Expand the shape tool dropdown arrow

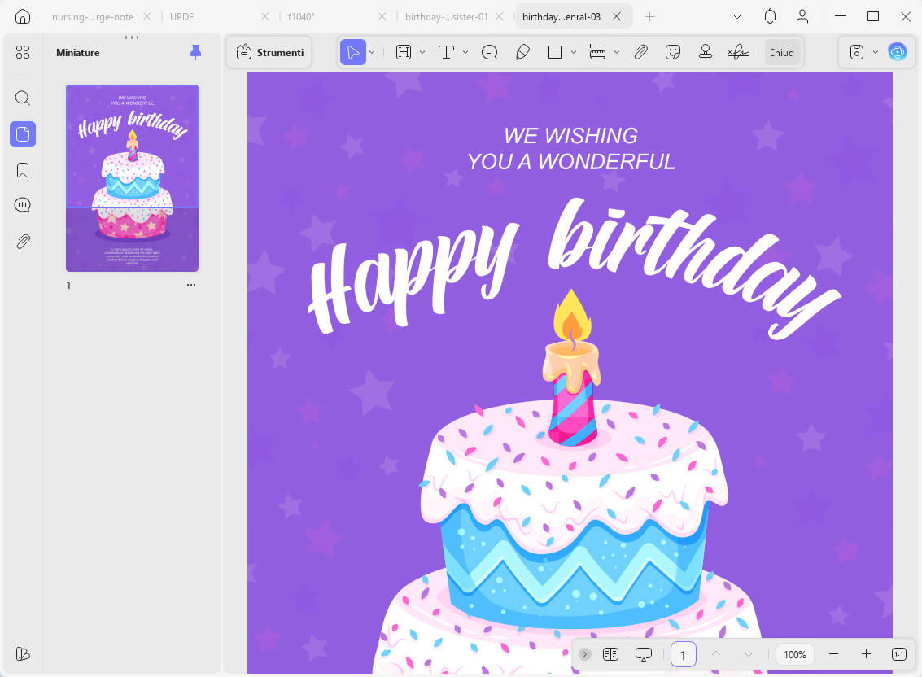click(574, 52)
